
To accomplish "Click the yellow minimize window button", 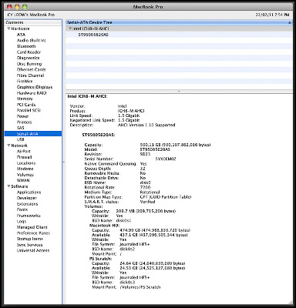I will [17, 7].
